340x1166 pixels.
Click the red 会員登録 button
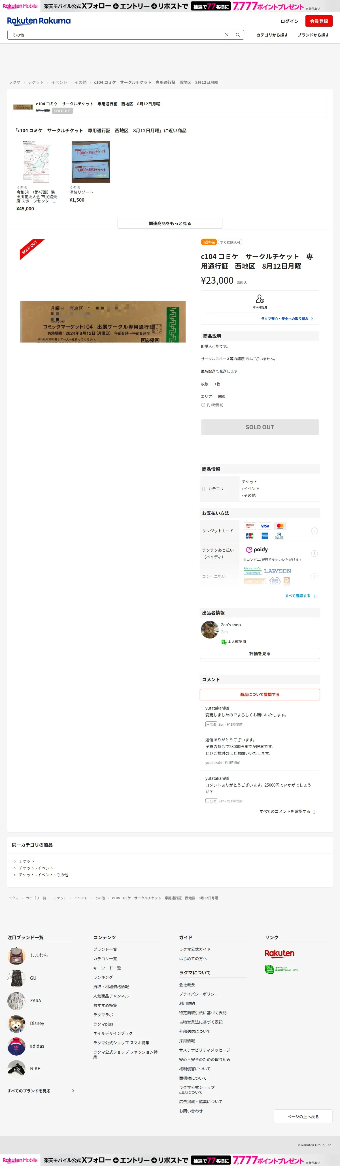coord(319,21)
